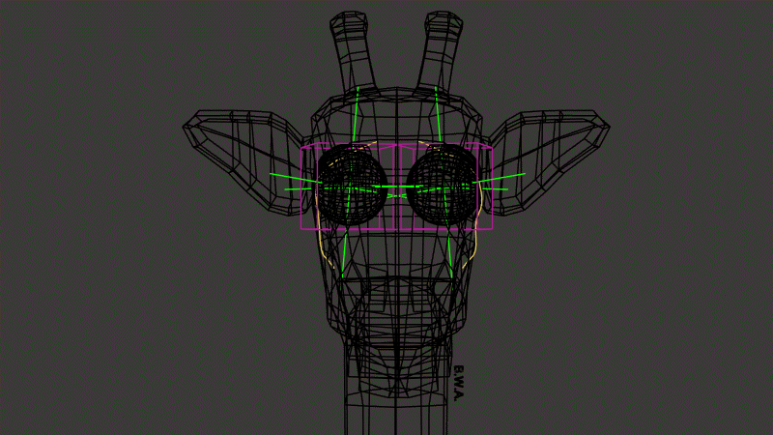Select the right eye wireframe sphere

[443, 186]
